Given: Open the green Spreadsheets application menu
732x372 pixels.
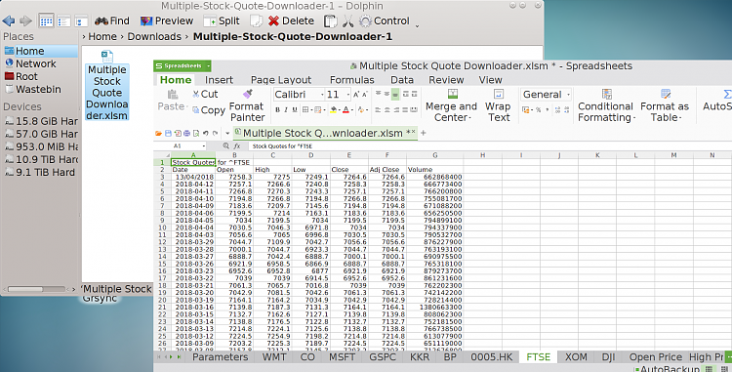Looking at the screenshot, I should [183, 65].
